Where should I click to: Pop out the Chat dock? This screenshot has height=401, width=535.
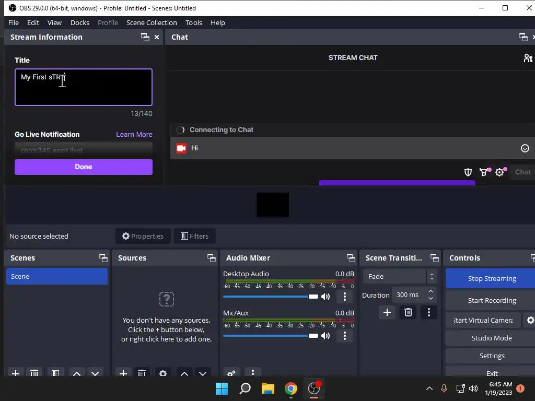pyautogui.click(x=523, y=37)
